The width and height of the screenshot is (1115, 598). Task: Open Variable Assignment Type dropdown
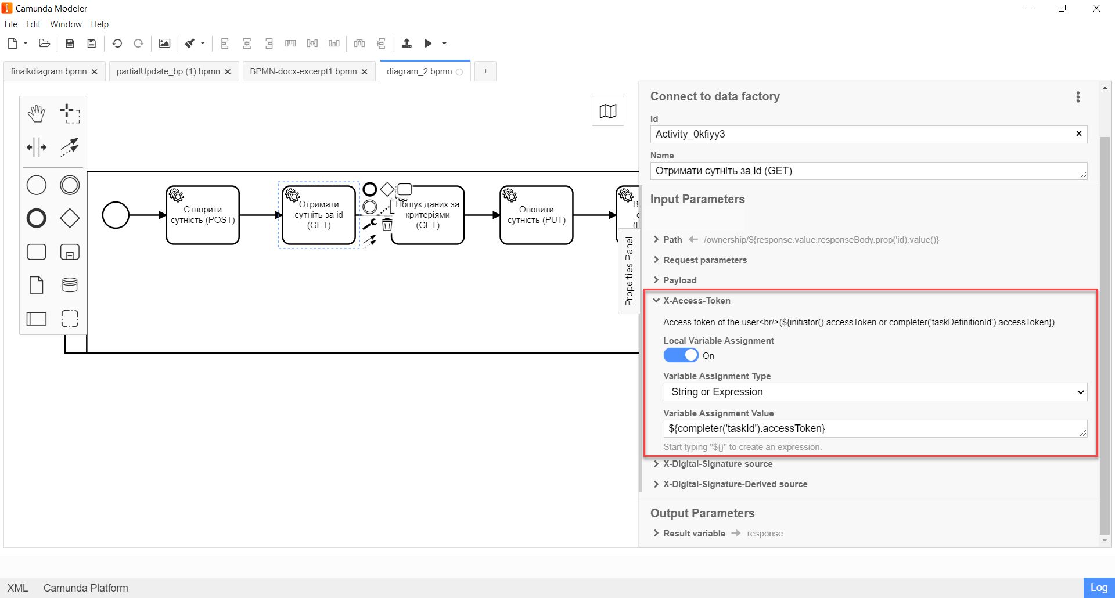pos(875,392)
